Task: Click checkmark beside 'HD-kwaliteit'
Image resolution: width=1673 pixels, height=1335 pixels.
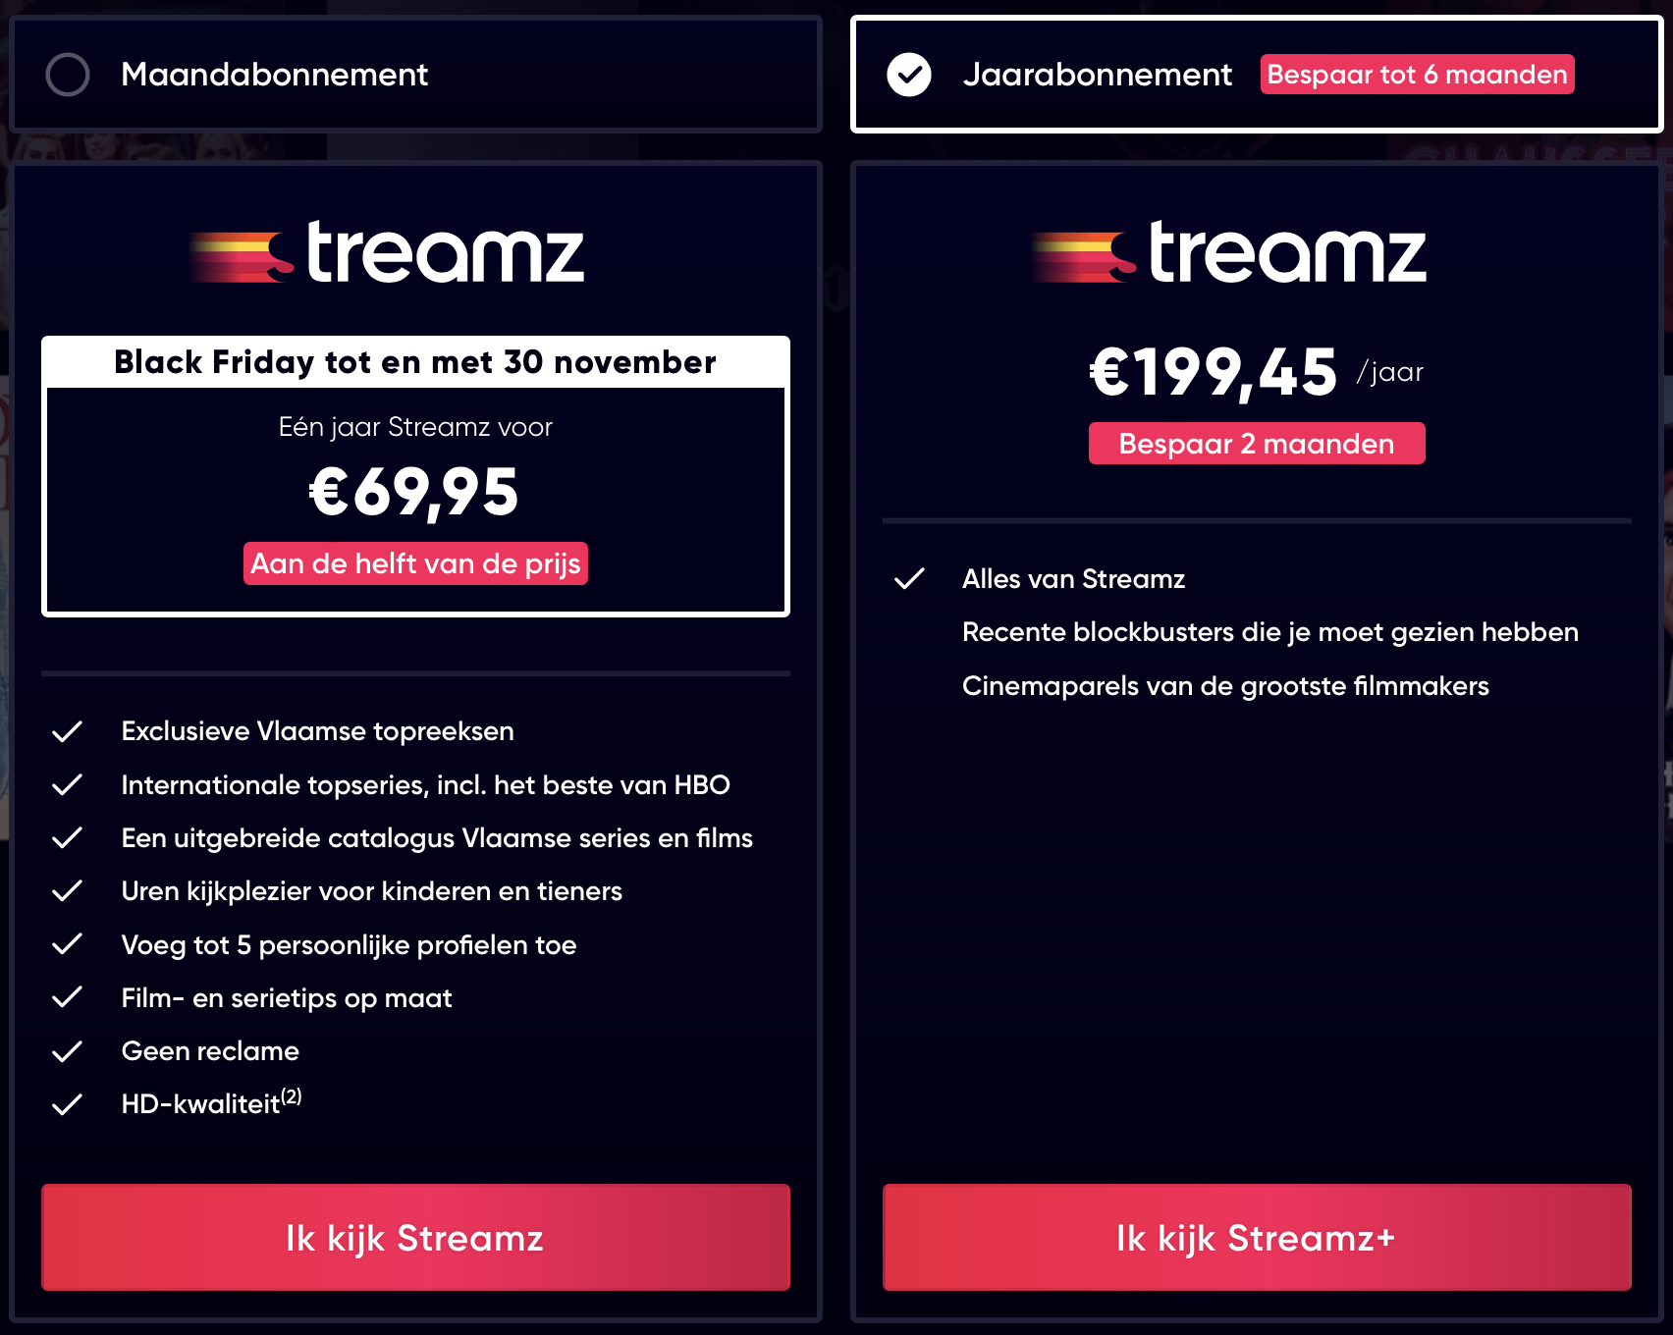Action: pyautogui.click(x=67, y=1104)
